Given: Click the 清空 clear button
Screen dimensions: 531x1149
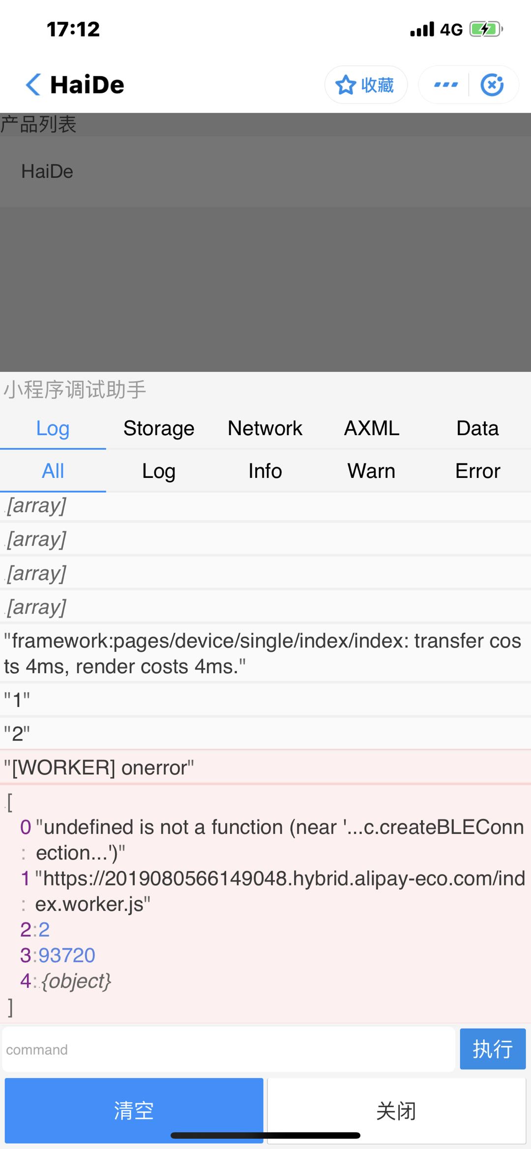Looking at the screenshot, I should 134,1111.
